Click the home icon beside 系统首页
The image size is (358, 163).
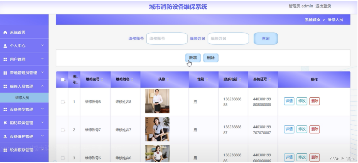pos(5,32)
